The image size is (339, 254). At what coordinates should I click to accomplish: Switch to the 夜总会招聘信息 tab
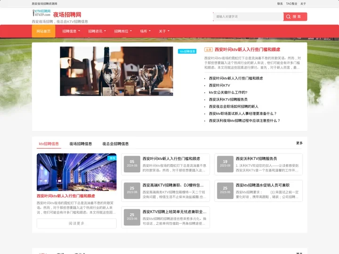pos(115,143)
